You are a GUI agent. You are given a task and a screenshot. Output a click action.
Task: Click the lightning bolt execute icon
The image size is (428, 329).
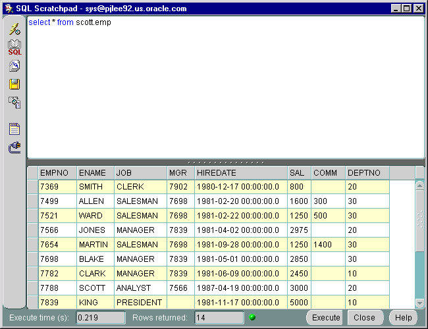pyautogui.click(x=14, y=30)
